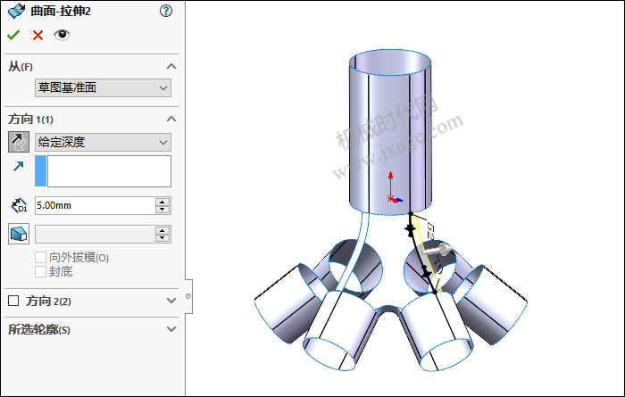Click the panel splitter collapse handle
The height and width of the screenshot is (397, 625).
[188, 296]
